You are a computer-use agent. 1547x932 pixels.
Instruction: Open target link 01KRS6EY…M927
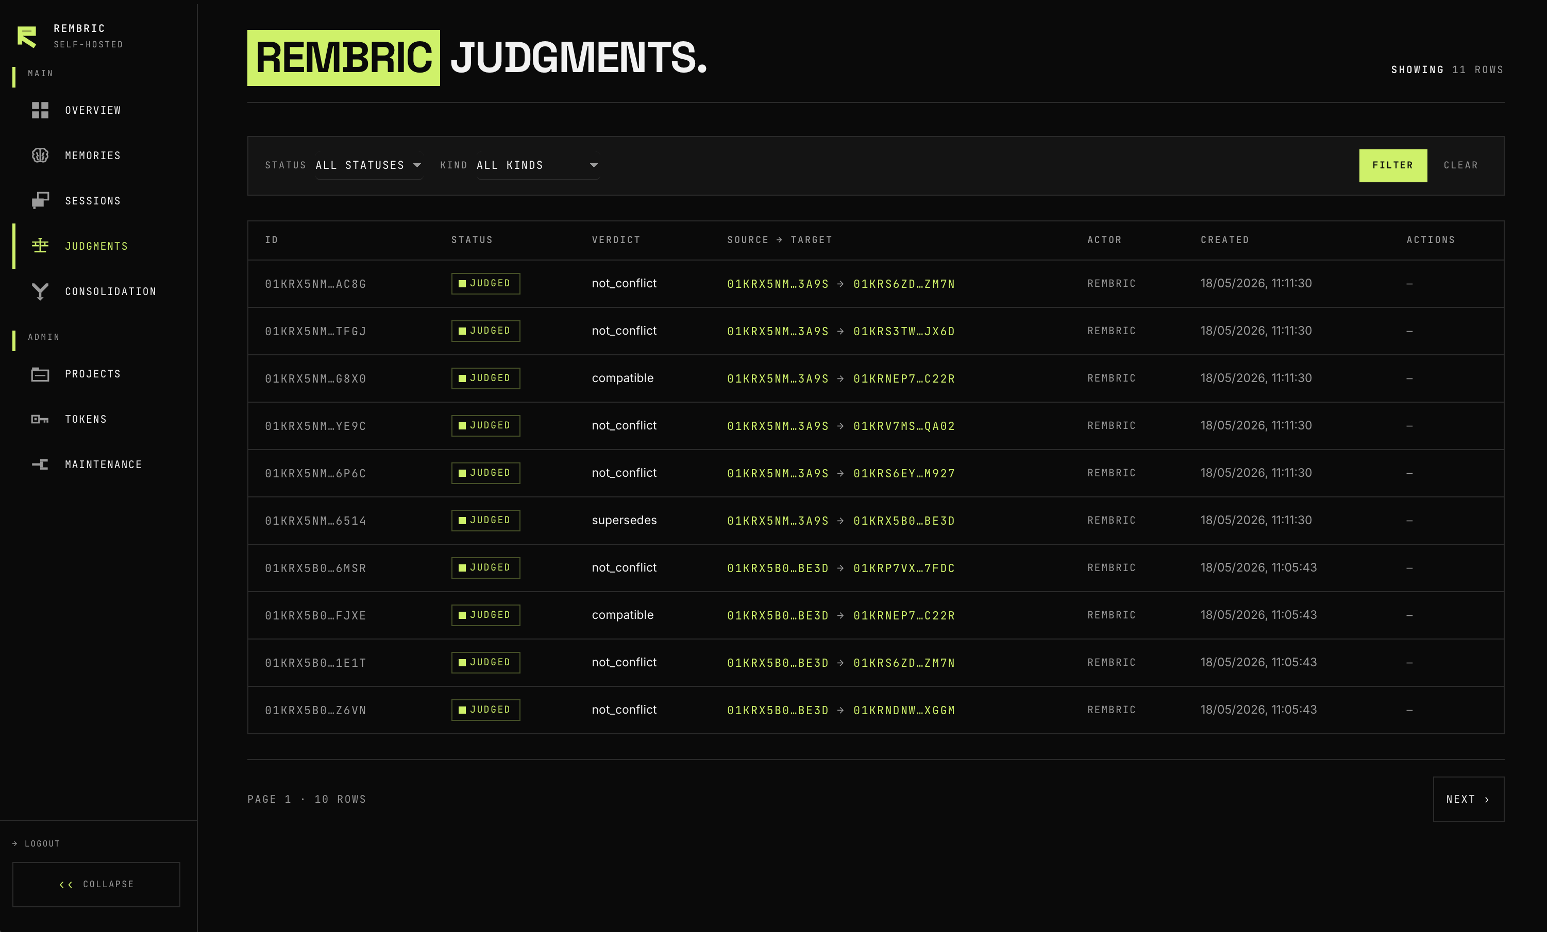tap(904, 474)
